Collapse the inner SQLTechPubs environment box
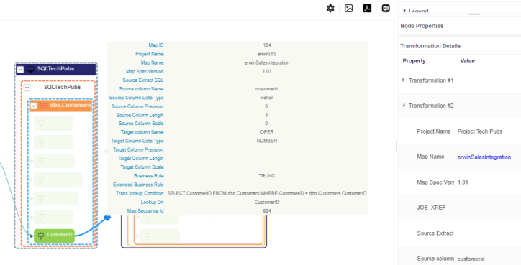Image resolution: width=521 pixels, height=265 pixels. (27, 88)
